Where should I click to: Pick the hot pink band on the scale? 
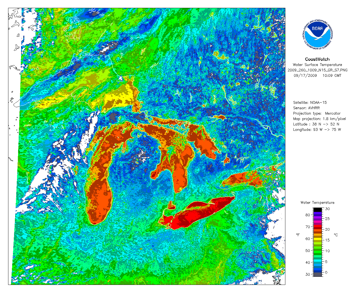(x=318, y=222)
